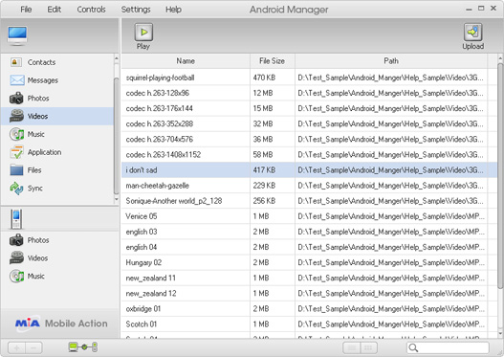The image size is (504, 357).
Task: Click the Mobile Action logo
Action: point(61,324)
